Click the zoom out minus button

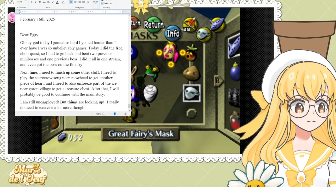tap(104, 114)
